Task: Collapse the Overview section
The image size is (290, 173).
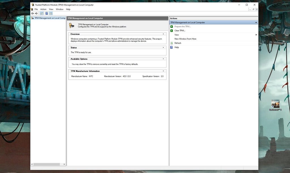Action: pyautogui.click(x=163, y=34)
